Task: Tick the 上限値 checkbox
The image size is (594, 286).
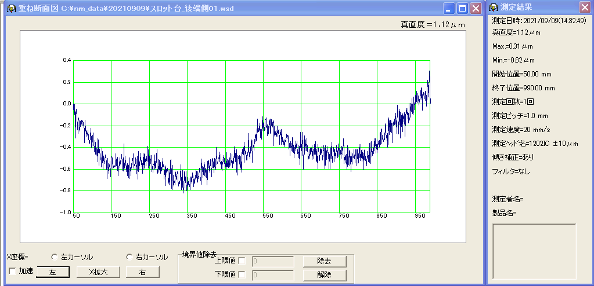Action: 242,261
